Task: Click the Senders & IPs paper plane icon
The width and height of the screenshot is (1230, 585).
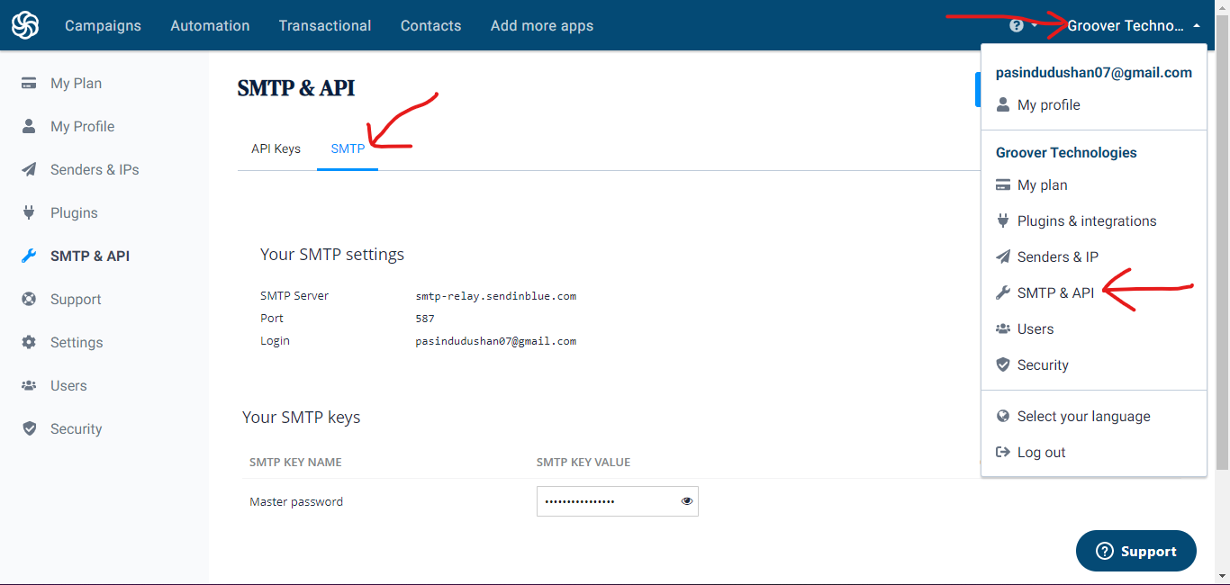Action: [29, 169]
